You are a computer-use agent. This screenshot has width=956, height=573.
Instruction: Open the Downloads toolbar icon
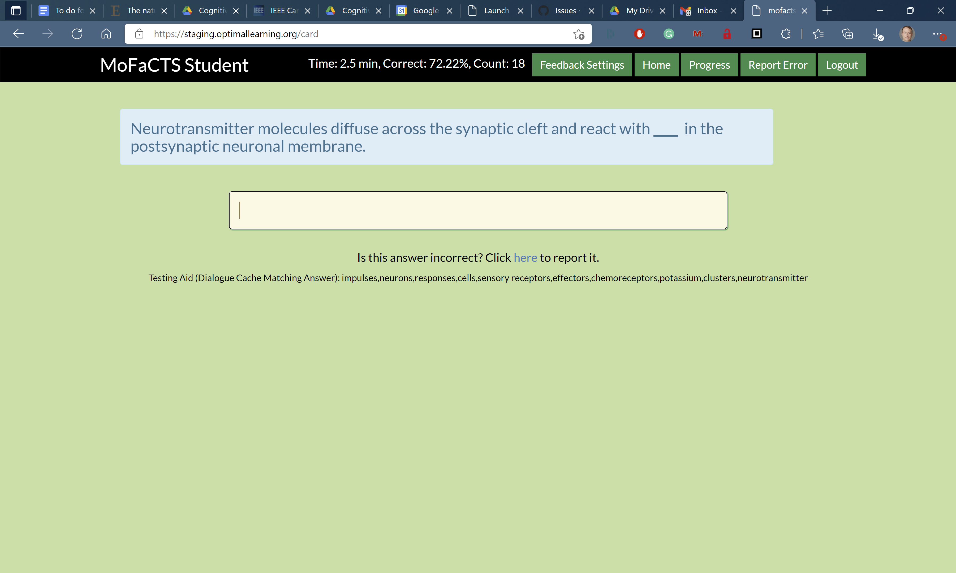click(877, 34)
